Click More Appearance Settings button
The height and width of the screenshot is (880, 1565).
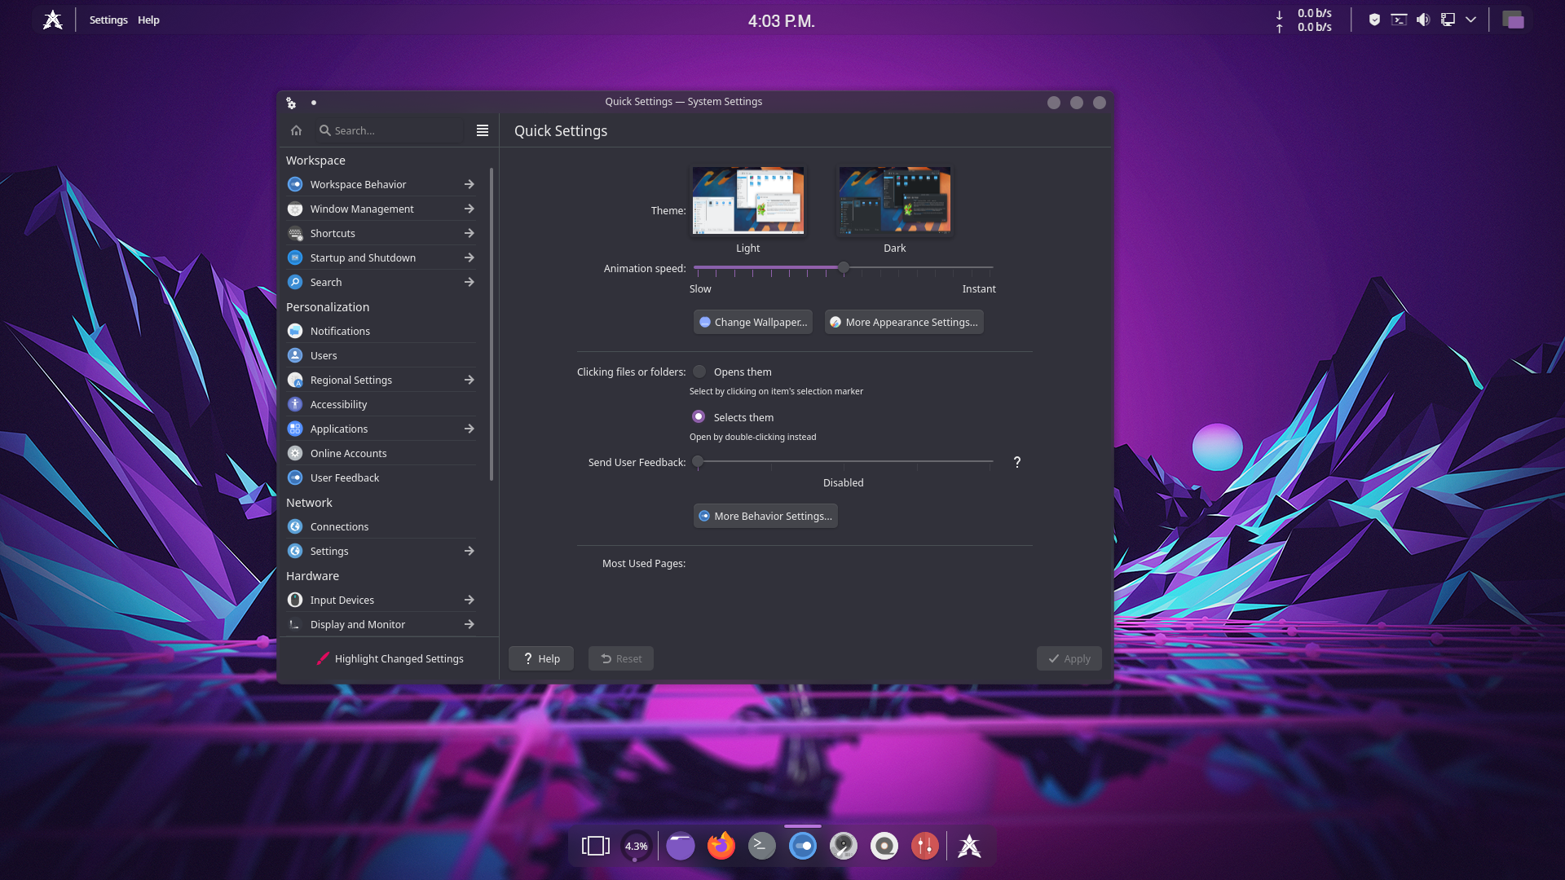tap(904, 322)
